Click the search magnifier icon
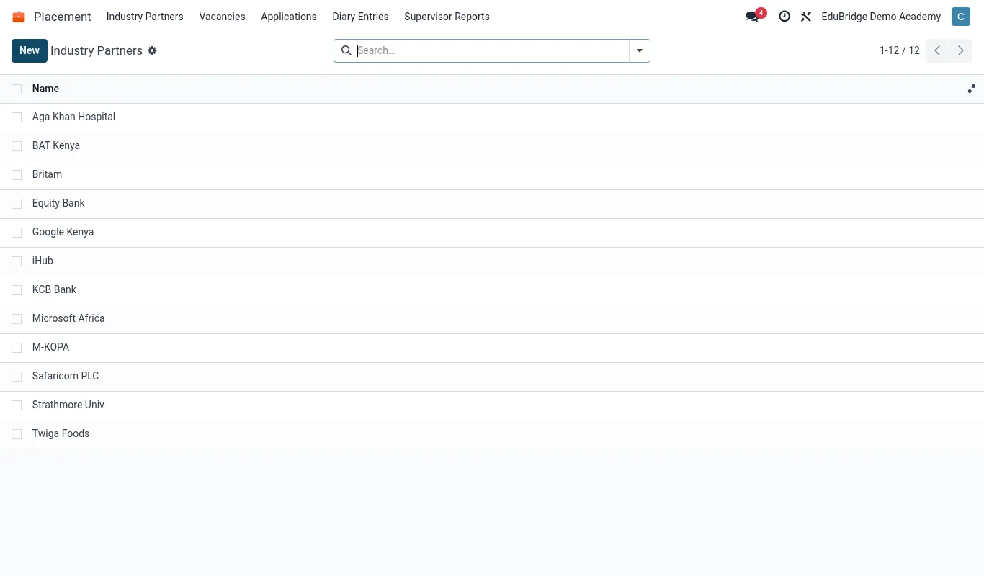Screen dimensions: 984x576 pyautogui.click(x=346, y=50)
